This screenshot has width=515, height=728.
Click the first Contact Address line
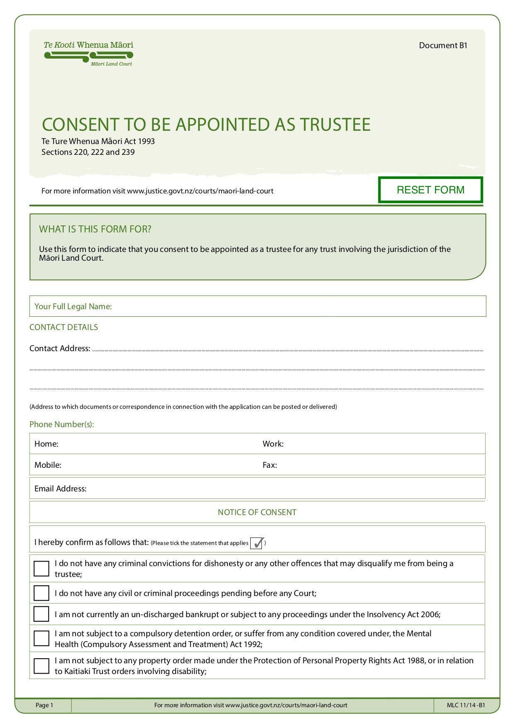287,348
